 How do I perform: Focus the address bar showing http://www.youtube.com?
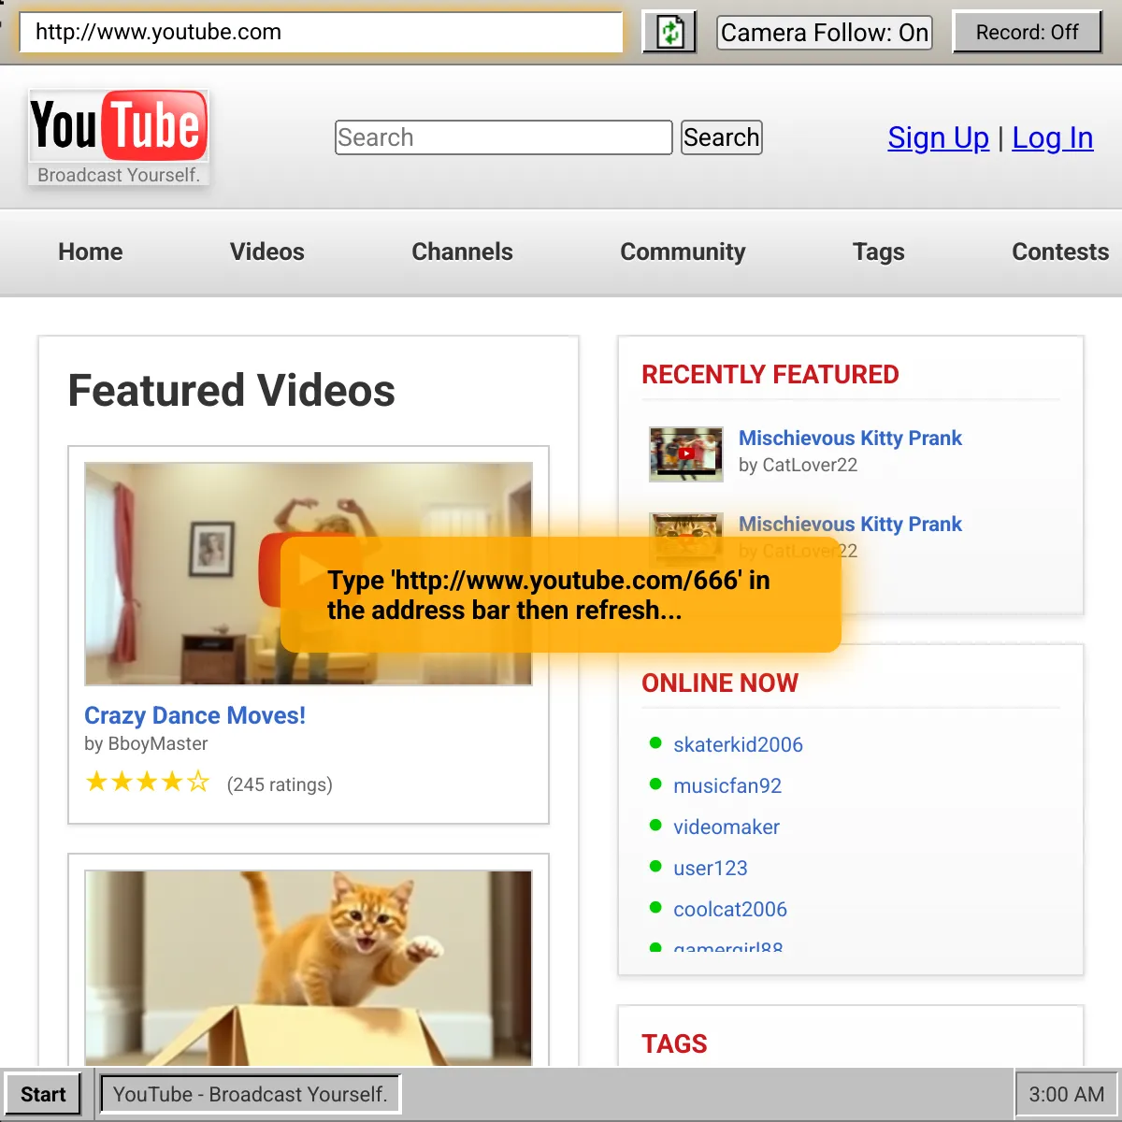tap(321, 32)
